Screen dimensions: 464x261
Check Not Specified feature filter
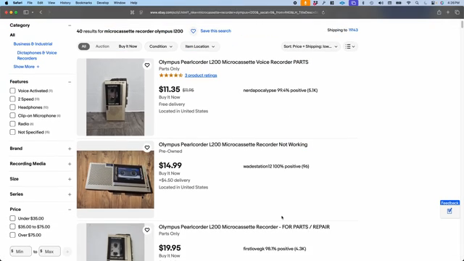12,132
